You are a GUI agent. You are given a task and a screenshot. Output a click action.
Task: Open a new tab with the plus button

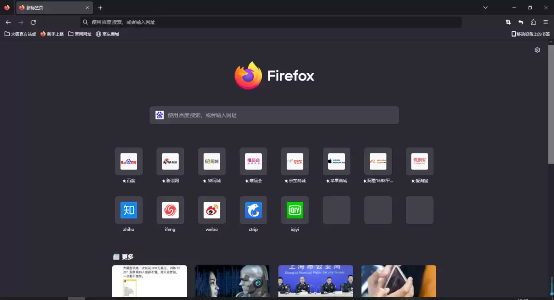[x=100, y=7]
